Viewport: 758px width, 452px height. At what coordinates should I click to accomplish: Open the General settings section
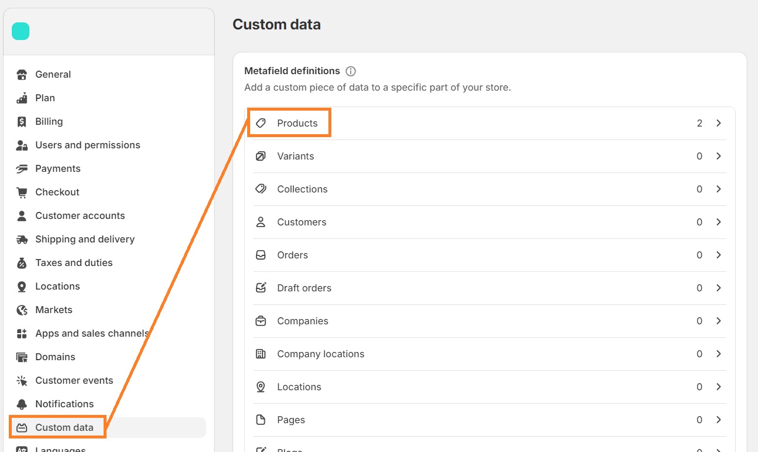53,74
